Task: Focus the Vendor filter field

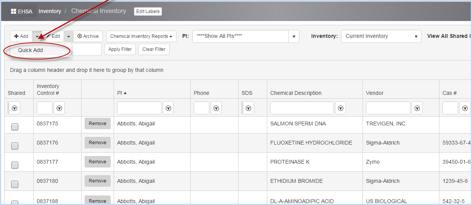Action: (x=388, y=108)
